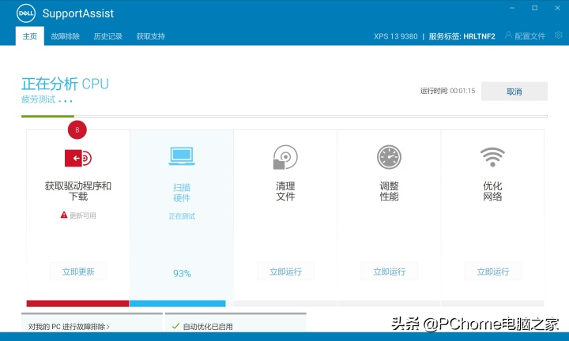Minimize the SupportAssist window
Image resolution: width=569 pixels, height=341 pixels.
coord(512,8)
